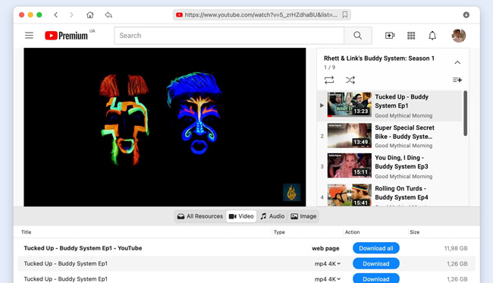Go back with the browser back arrow
The image size is (493, 283).
[56, 14]
